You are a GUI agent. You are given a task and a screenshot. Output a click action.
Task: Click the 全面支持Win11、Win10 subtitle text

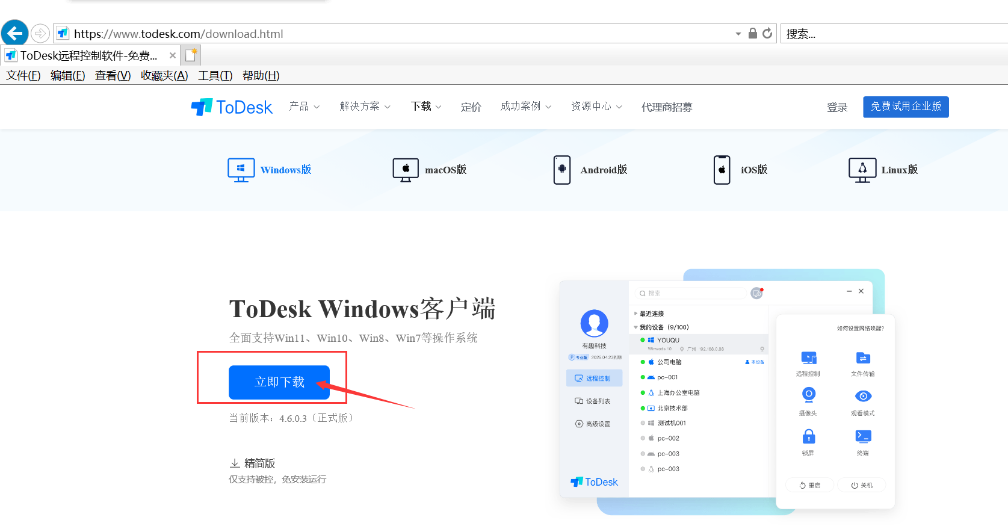click(x=353, y=338)
